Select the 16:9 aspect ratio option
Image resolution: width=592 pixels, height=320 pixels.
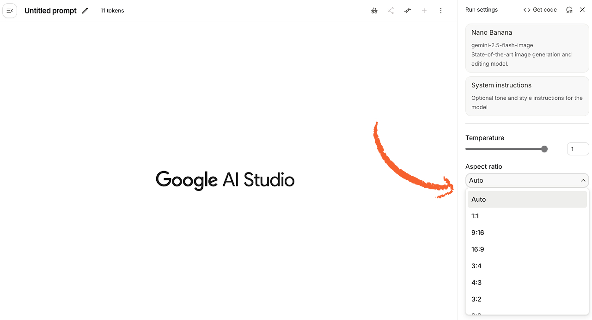point(527,249)
